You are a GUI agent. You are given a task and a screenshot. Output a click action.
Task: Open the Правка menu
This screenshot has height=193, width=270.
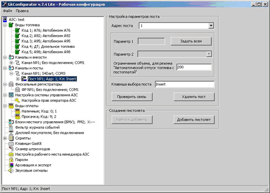pyautogui.click(x=22, y=11)
